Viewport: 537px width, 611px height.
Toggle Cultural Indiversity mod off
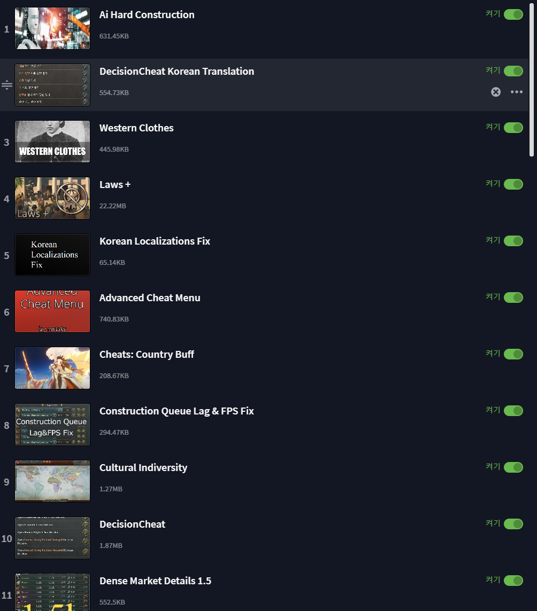513,467
